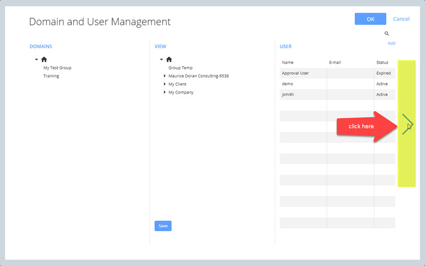Click the Add user link
Viewport: 425px width, 266px height.
[391, 43]
